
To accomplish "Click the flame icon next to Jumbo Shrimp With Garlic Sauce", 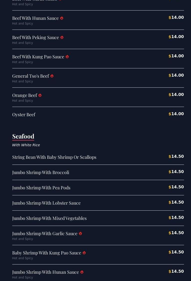I will pyautogui.click(x=80, y=234).
